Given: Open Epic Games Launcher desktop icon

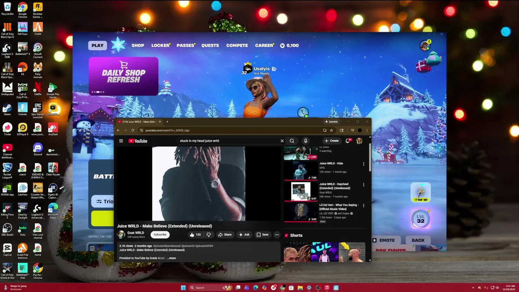Looking at the screenshot, I should coord(38,110).
